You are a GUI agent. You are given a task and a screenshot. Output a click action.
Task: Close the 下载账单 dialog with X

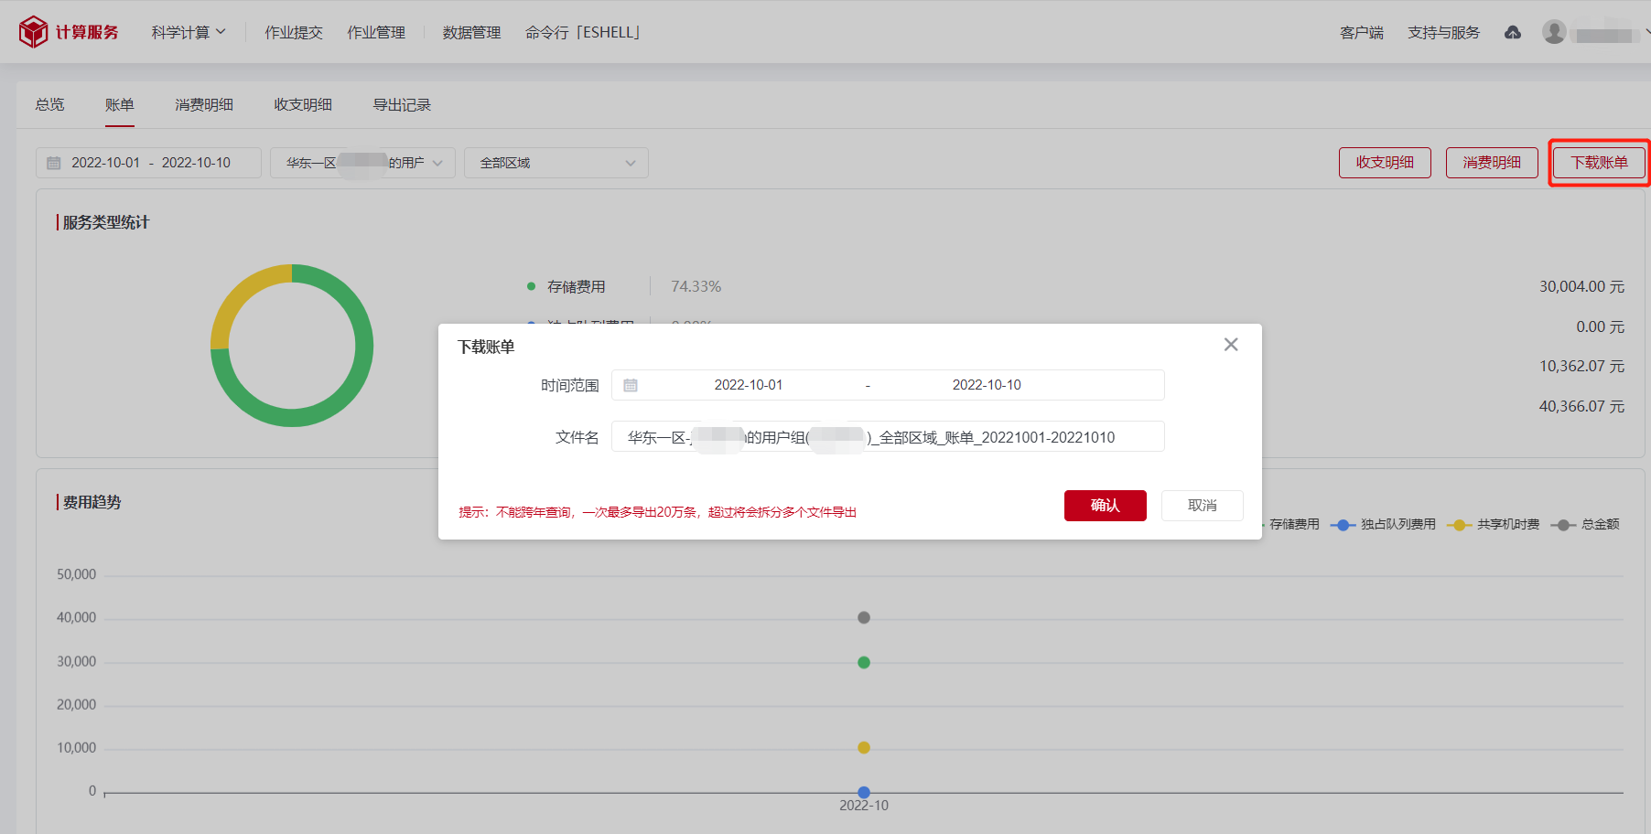pyautogui.click(x=1231, y=345)
